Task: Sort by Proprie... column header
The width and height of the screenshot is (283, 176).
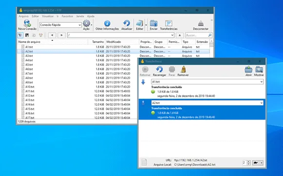Action: pyautogui.click(x=146, y=42)
